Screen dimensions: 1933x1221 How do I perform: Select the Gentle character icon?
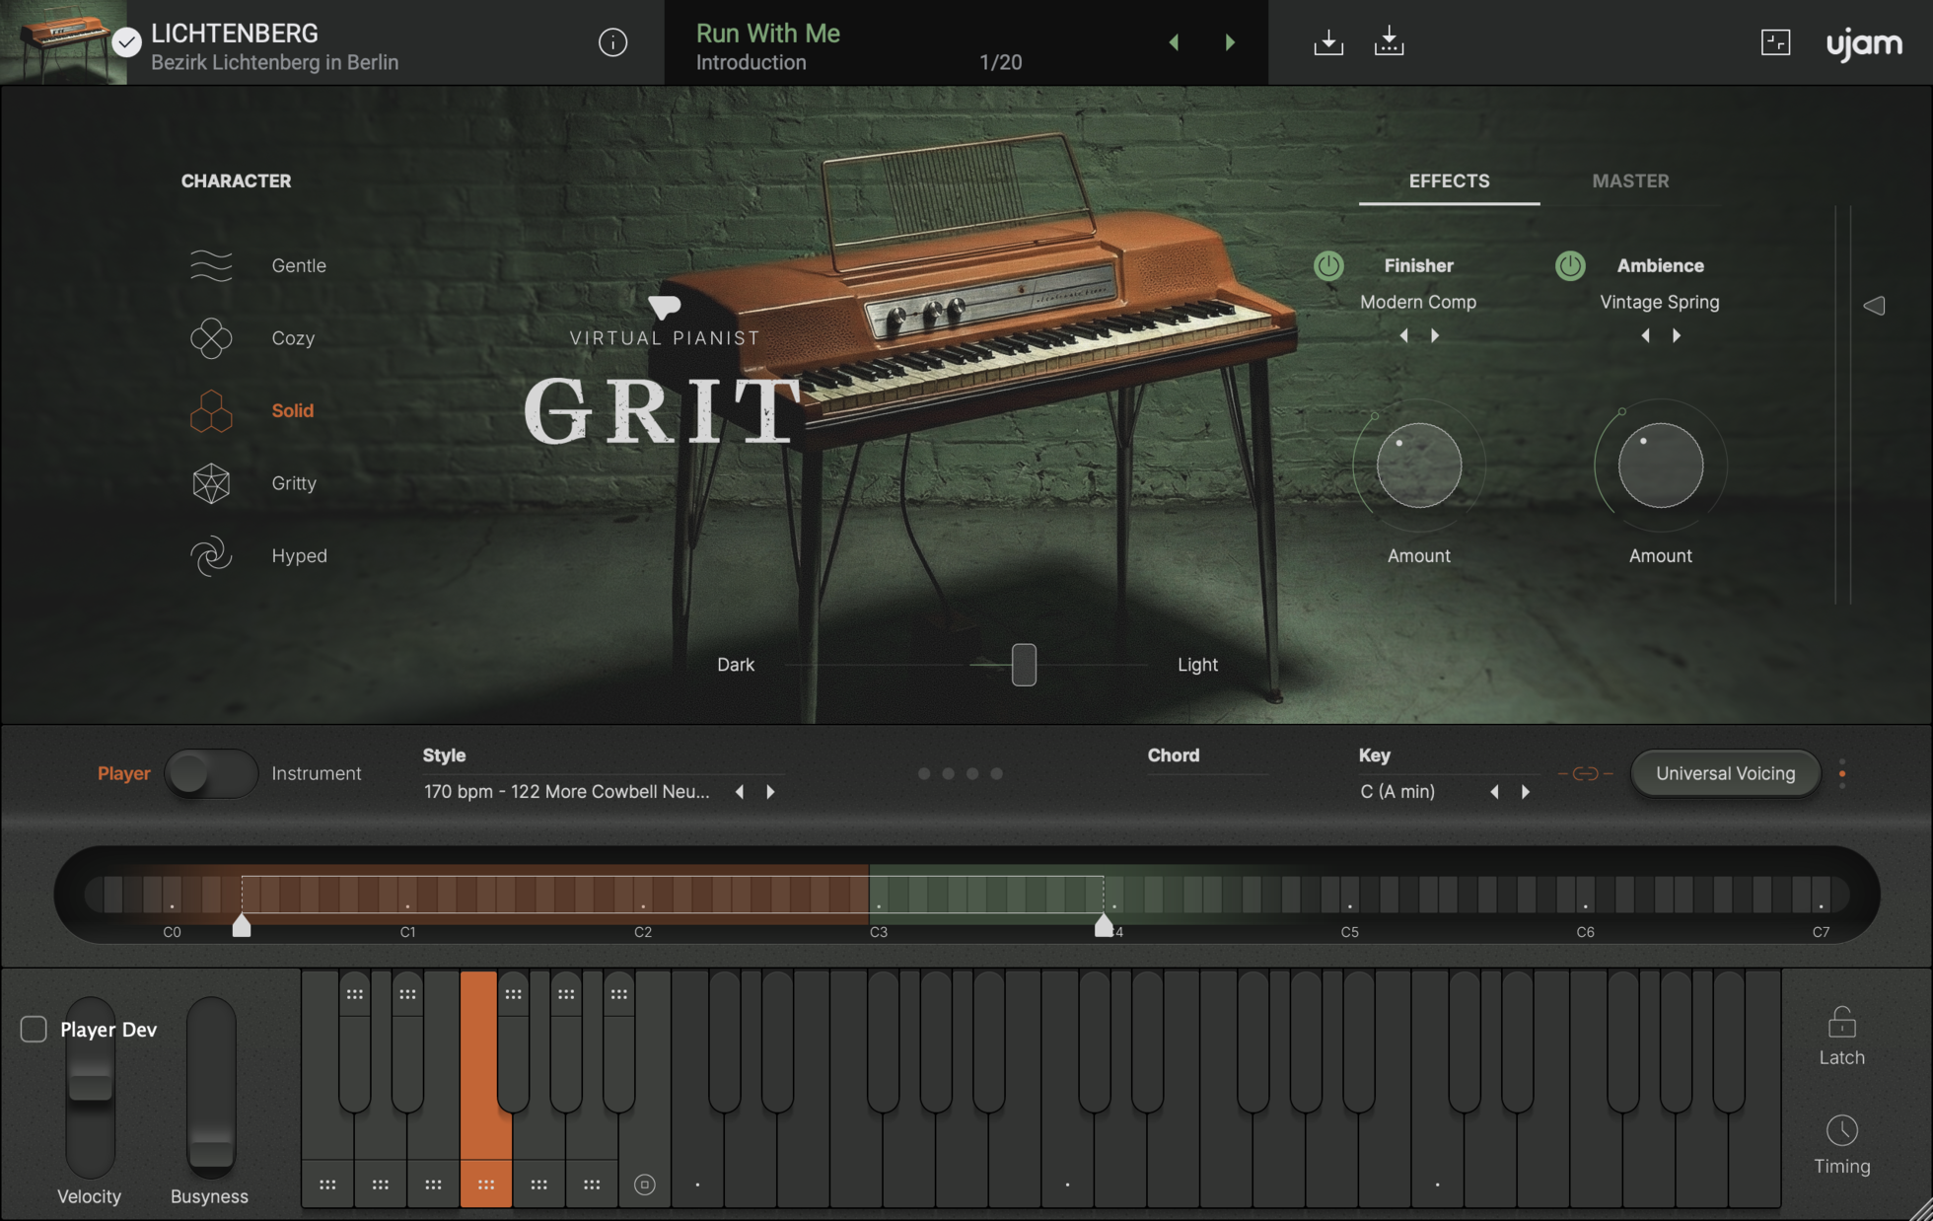tap(211, 264)
